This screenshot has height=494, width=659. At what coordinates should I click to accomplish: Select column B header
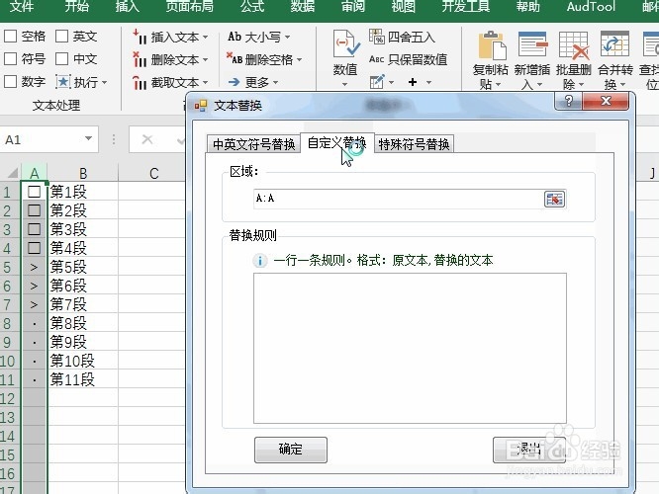click(x=83, y=173)
